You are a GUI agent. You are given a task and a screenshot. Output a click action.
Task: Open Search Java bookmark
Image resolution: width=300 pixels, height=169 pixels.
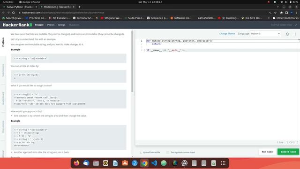tap(13, 18)
